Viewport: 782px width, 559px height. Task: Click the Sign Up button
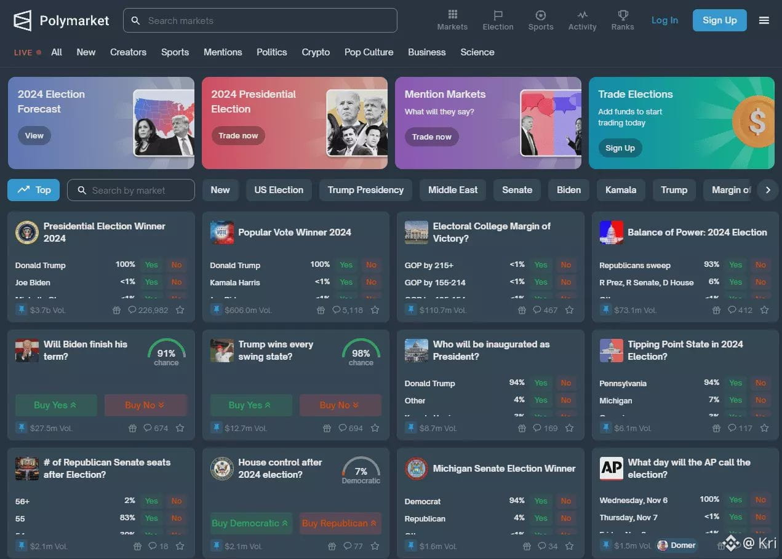719,20
